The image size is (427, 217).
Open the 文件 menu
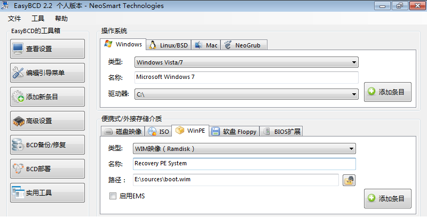[14, 19]
